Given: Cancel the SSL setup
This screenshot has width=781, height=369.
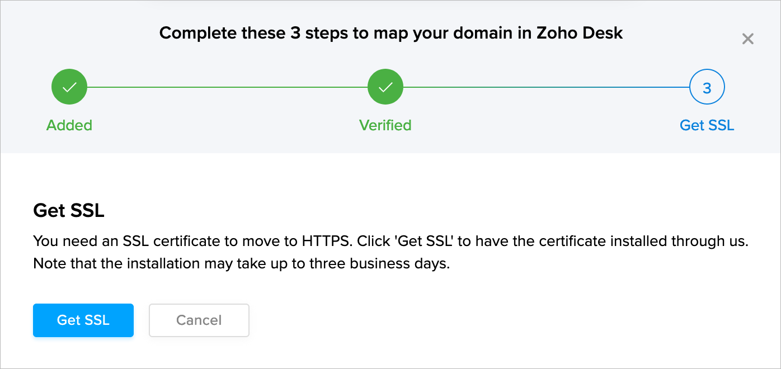Looking at the screenshot, I should click(199, 320).
